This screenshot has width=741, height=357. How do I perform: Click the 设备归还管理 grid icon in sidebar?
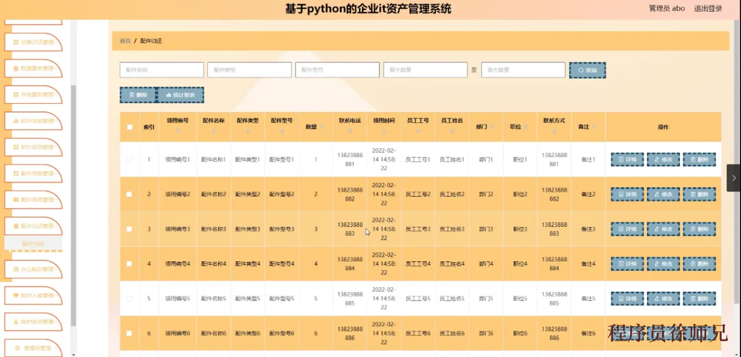pyautogui.click(x=16, y=42)
